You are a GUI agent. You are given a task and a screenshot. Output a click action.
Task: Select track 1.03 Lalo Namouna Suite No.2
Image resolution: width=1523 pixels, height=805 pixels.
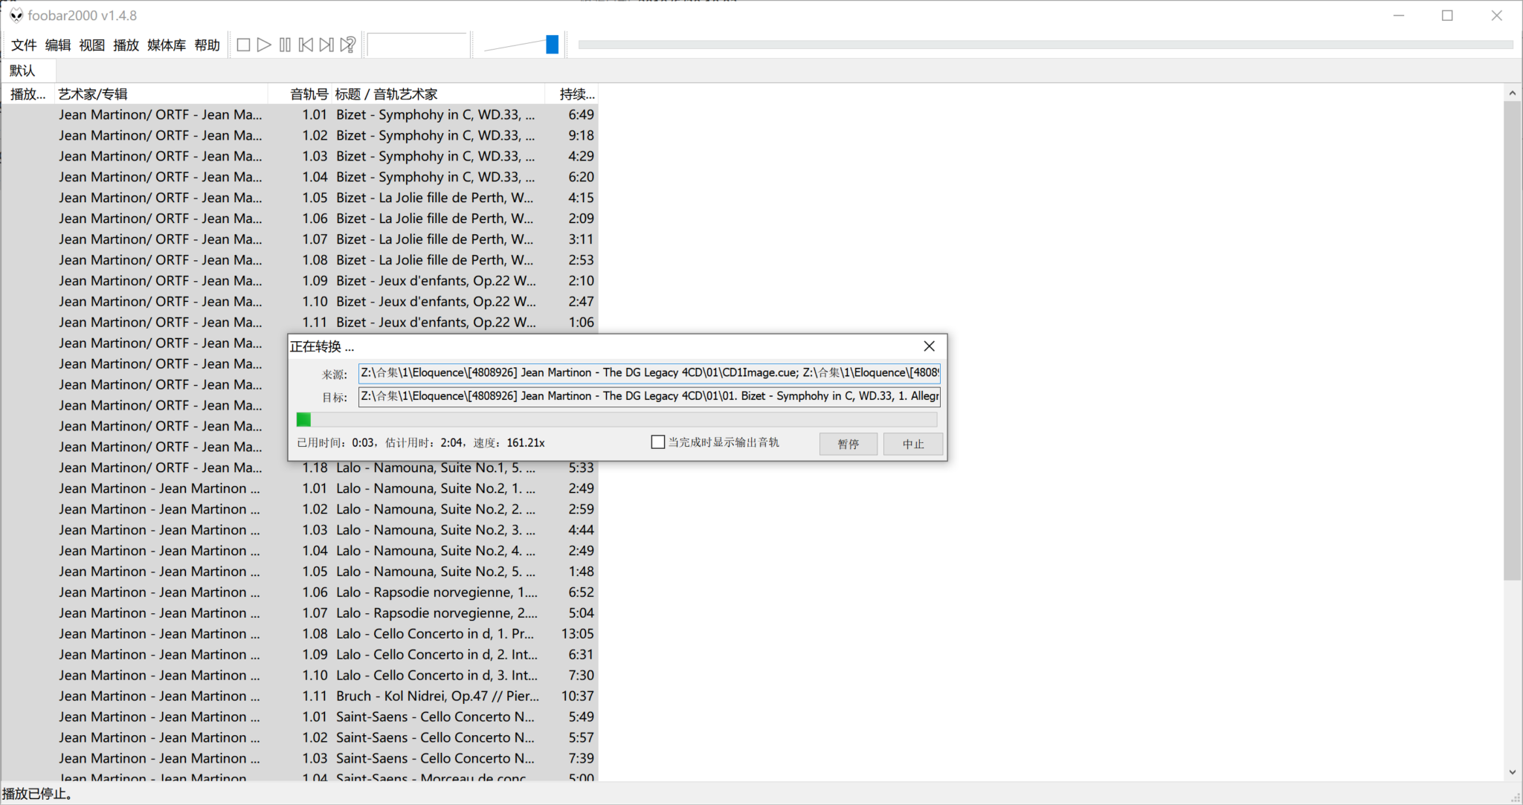click(x=300, y=530)
